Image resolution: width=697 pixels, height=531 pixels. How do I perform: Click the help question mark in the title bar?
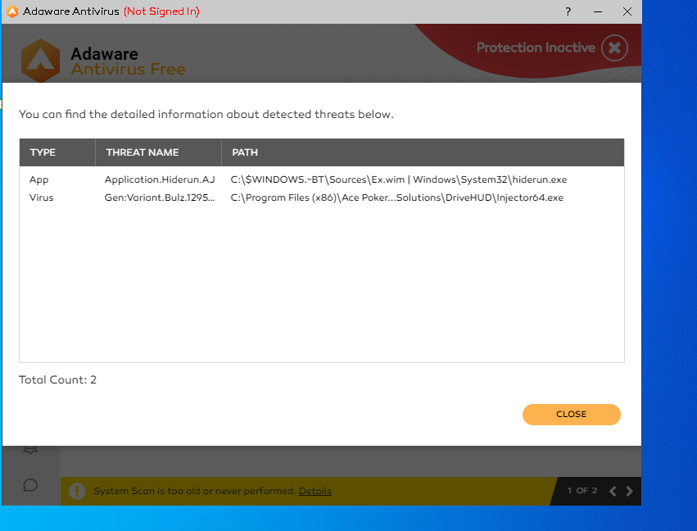point(568,11)
